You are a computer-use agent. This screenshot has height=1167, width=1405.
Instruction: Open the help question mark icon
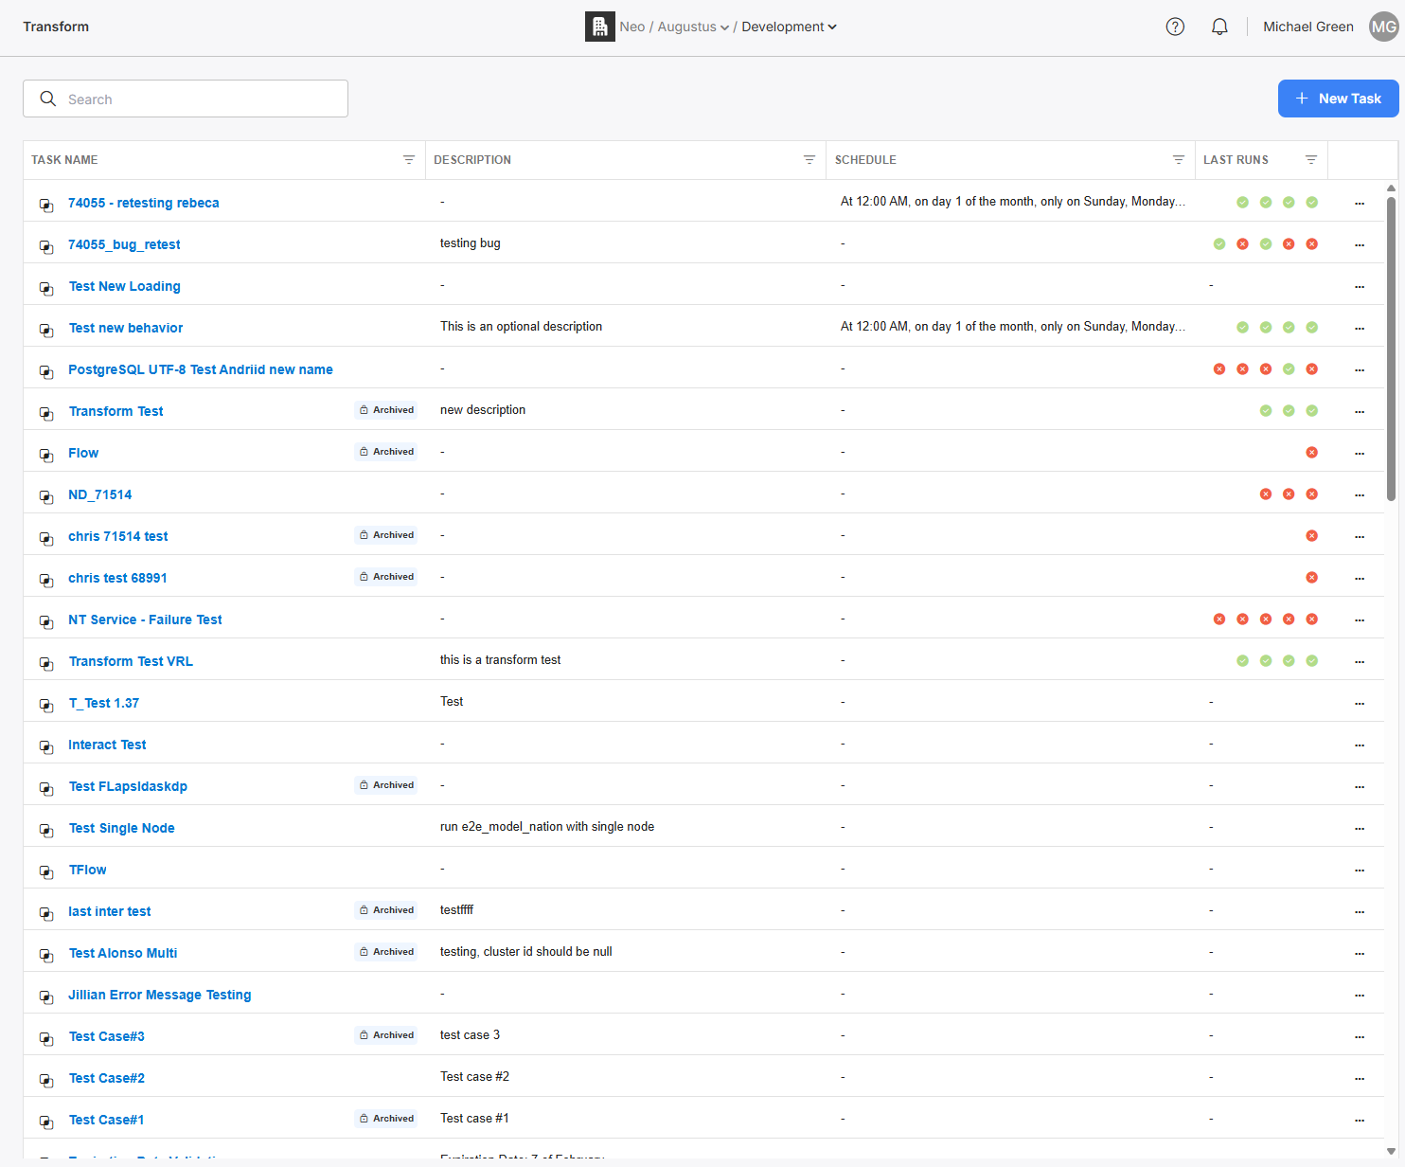click(1175, 27)
